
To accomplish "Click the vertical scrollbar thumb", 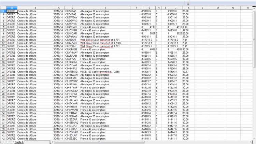I will coord(254,39).
